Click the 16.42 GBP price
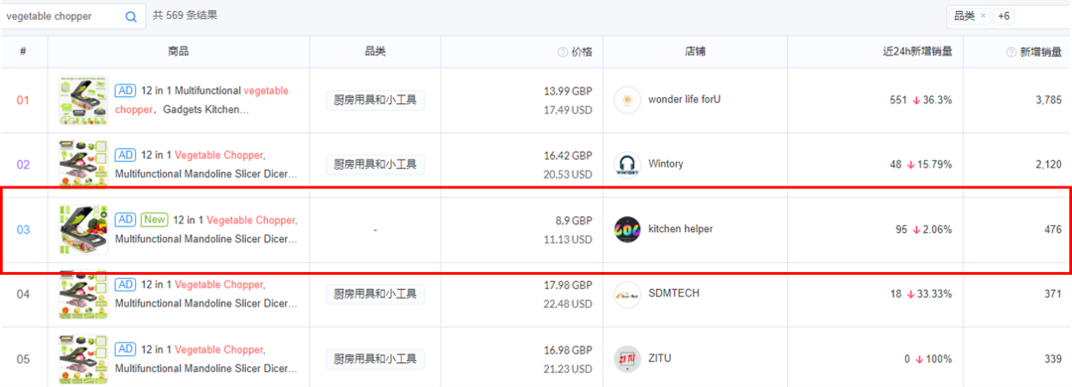Screen dimensions: 1072x387 coord(568,156)
